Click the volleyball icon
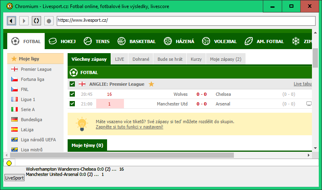 click(x=206, y=41)
